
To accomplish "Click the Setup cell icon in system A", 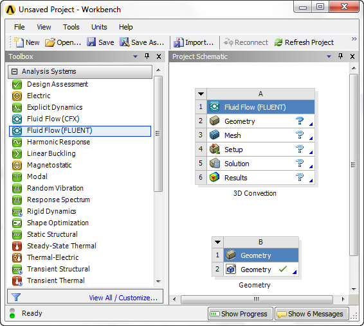I will click(215, 150).
